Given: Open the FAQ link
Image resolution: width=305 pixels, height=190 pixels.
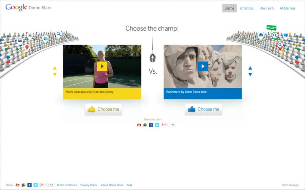Looking at the screenshot, I should coord(129,185).
